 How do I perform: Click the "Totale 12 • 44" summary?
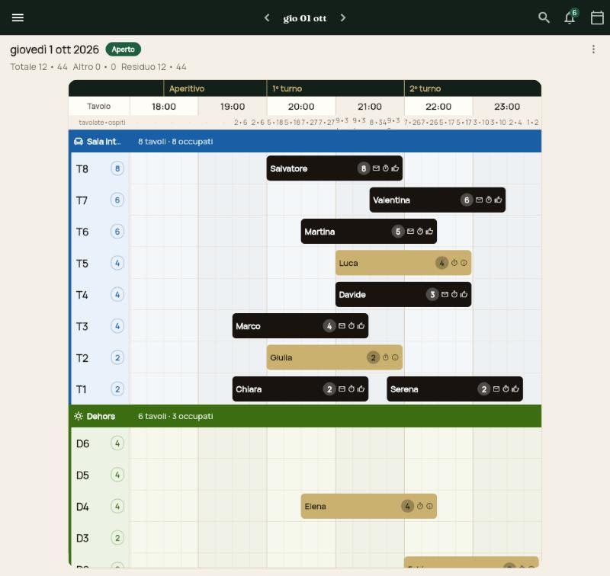39,67
